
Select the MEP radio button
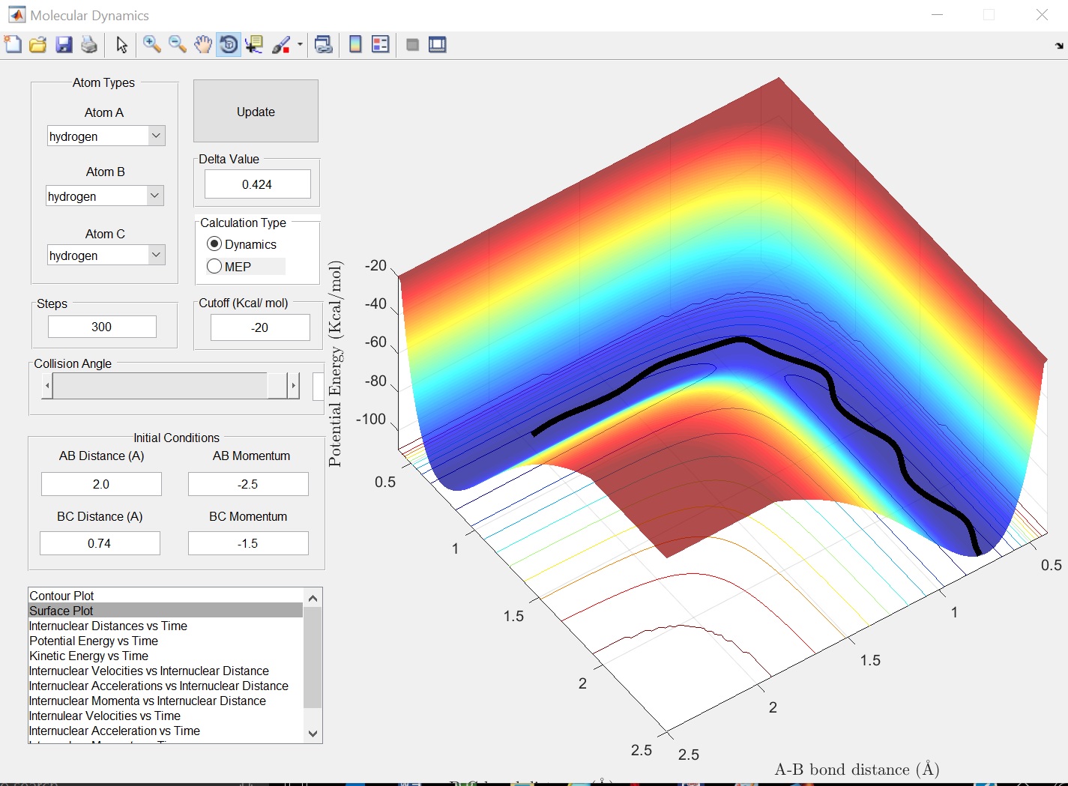[x=214, y=267]
